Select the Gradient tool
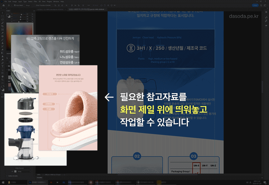The width and height of the screenshot is (269, 185). click(x=3, y=53)
